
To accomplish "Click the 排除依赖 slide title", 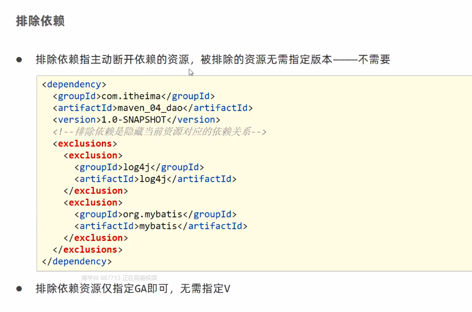I will 41,21.
